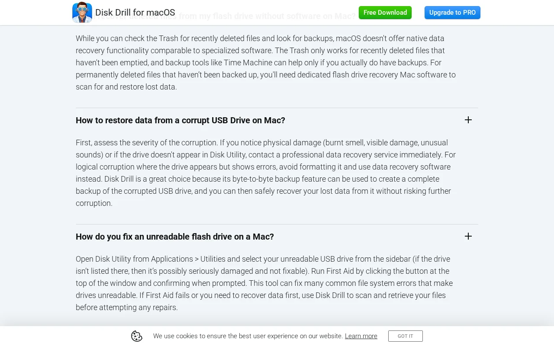The height and width of the screenshot is (346, 554).
Task: Open the Learn more cookie link
Action: pos(361,336)
